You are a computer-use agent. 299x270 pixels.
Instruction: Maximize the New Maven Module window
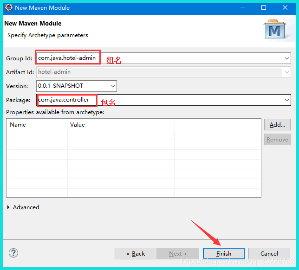[264, 7]
